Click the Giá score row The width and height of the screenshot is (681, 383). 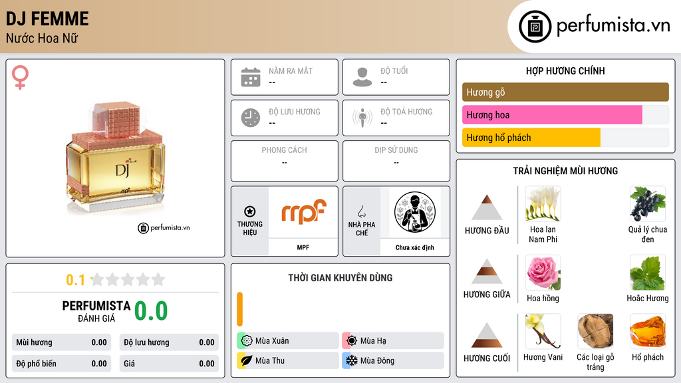click(x=169, y=364)
